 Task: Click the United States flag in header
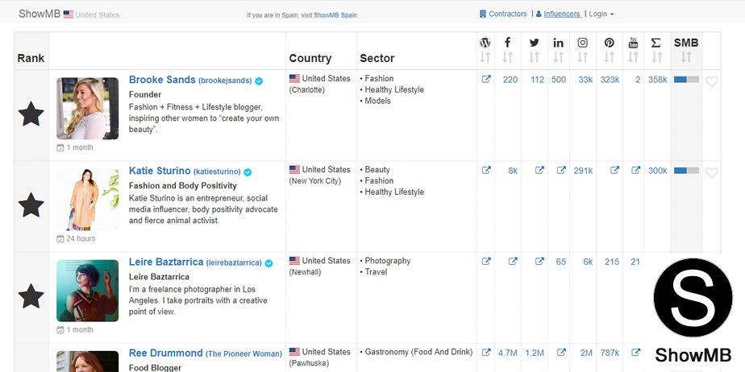69,14
